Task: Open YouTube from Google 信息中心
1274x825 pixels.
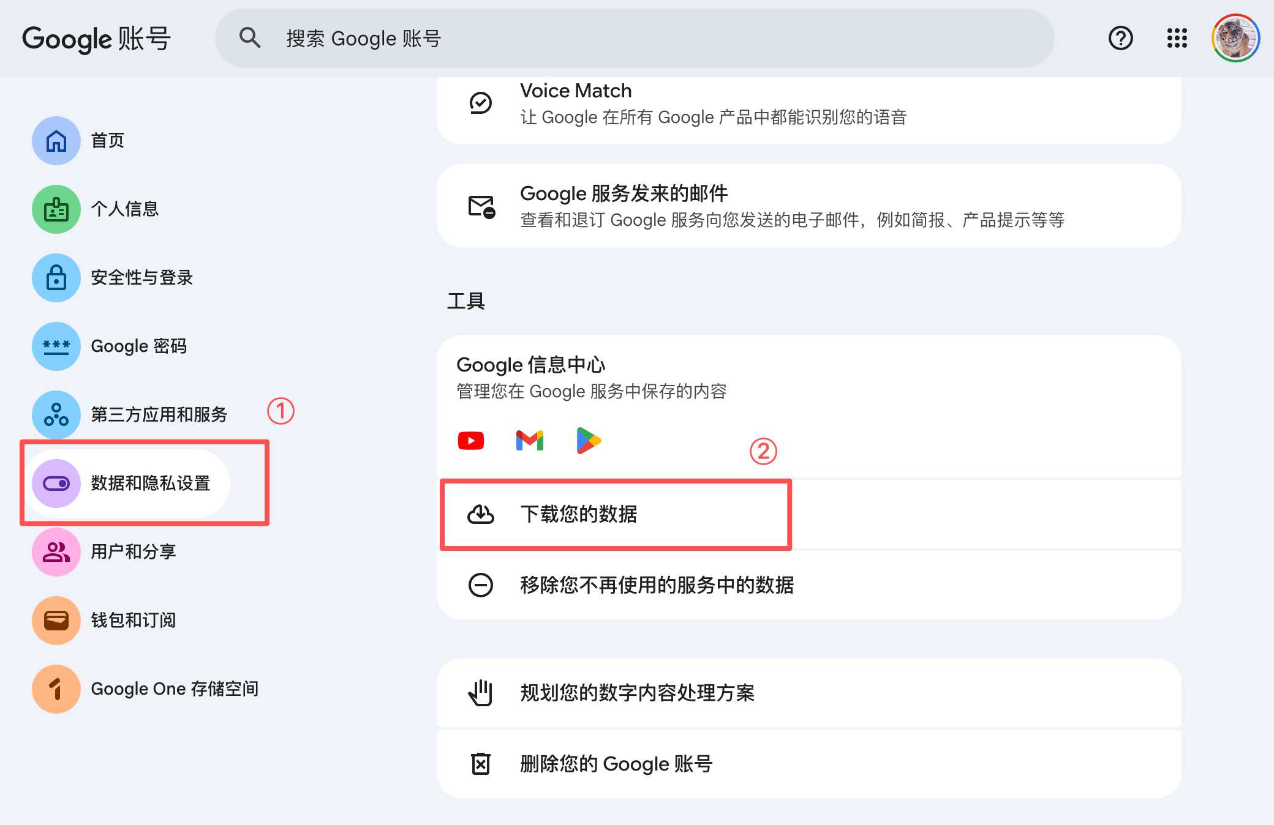Action: (x=470, y=440)
